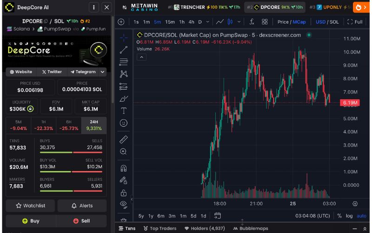The height and width of the screenshot is (233, 372).
Task: Select the trend line drawing tool
Action: (x=124, y=50)
